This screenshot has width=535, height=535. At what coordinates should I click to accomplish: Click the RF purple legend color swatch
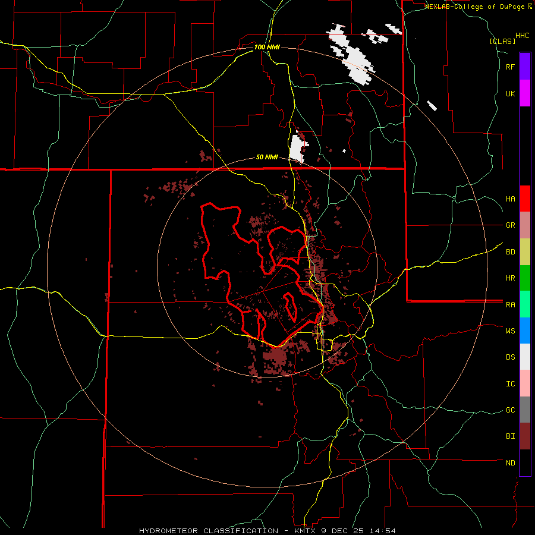point(525,67)
